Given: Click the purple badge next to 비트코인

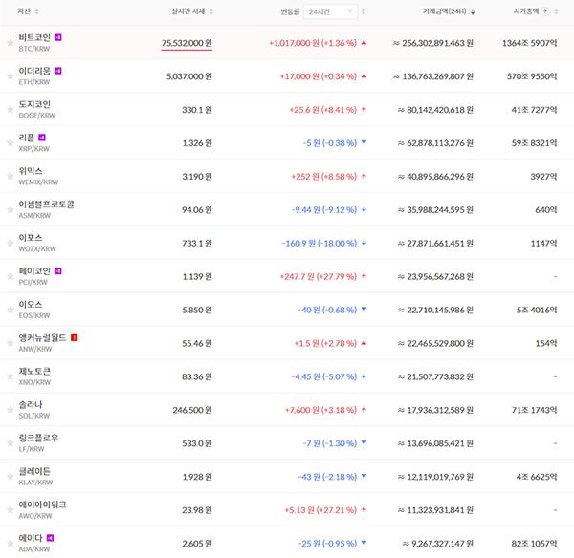Looking at the screenshot, I should (58, 37).
